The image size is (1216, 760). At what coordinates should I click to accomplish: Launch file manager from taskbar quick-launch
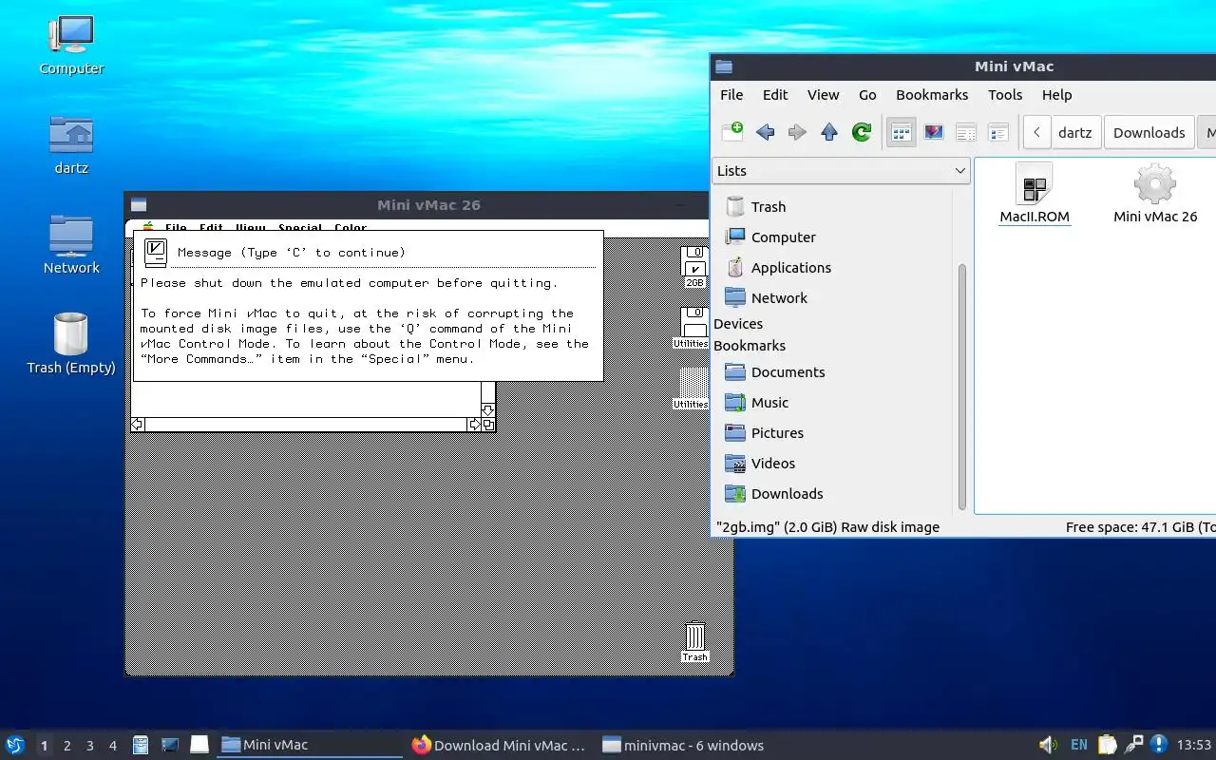140,745
